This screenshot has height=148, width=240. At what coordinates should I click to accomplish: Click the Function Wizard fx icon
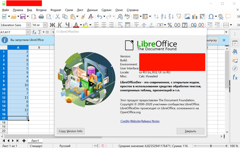coord(34,32)
